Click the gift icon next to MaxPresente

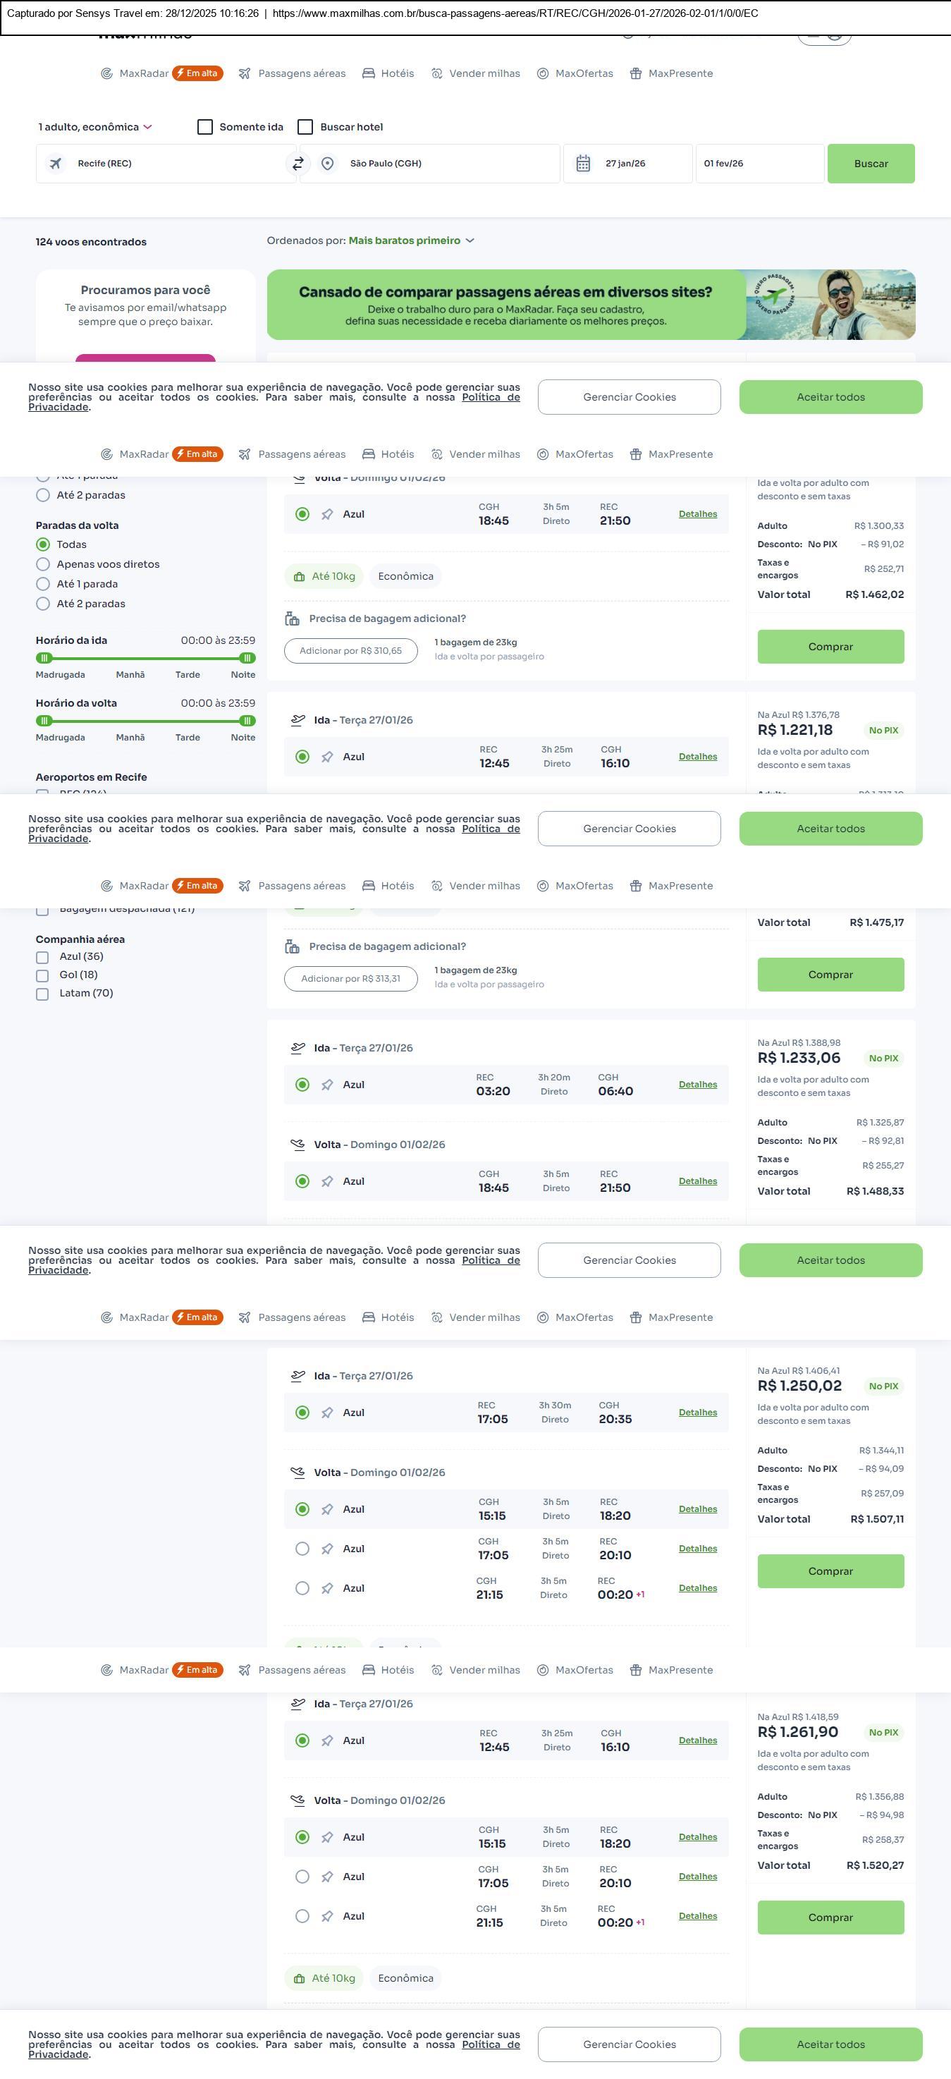[x=636, y=73]
